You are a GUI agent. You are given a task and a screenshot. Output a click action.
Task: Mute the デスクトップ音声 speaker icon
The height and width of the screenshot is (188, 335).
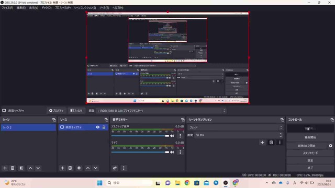tap(172, 136)
